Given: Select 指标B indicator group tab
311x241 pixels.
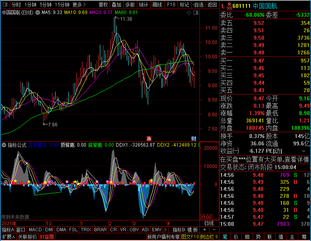Looking at the screenshot, I should [178, 230].
